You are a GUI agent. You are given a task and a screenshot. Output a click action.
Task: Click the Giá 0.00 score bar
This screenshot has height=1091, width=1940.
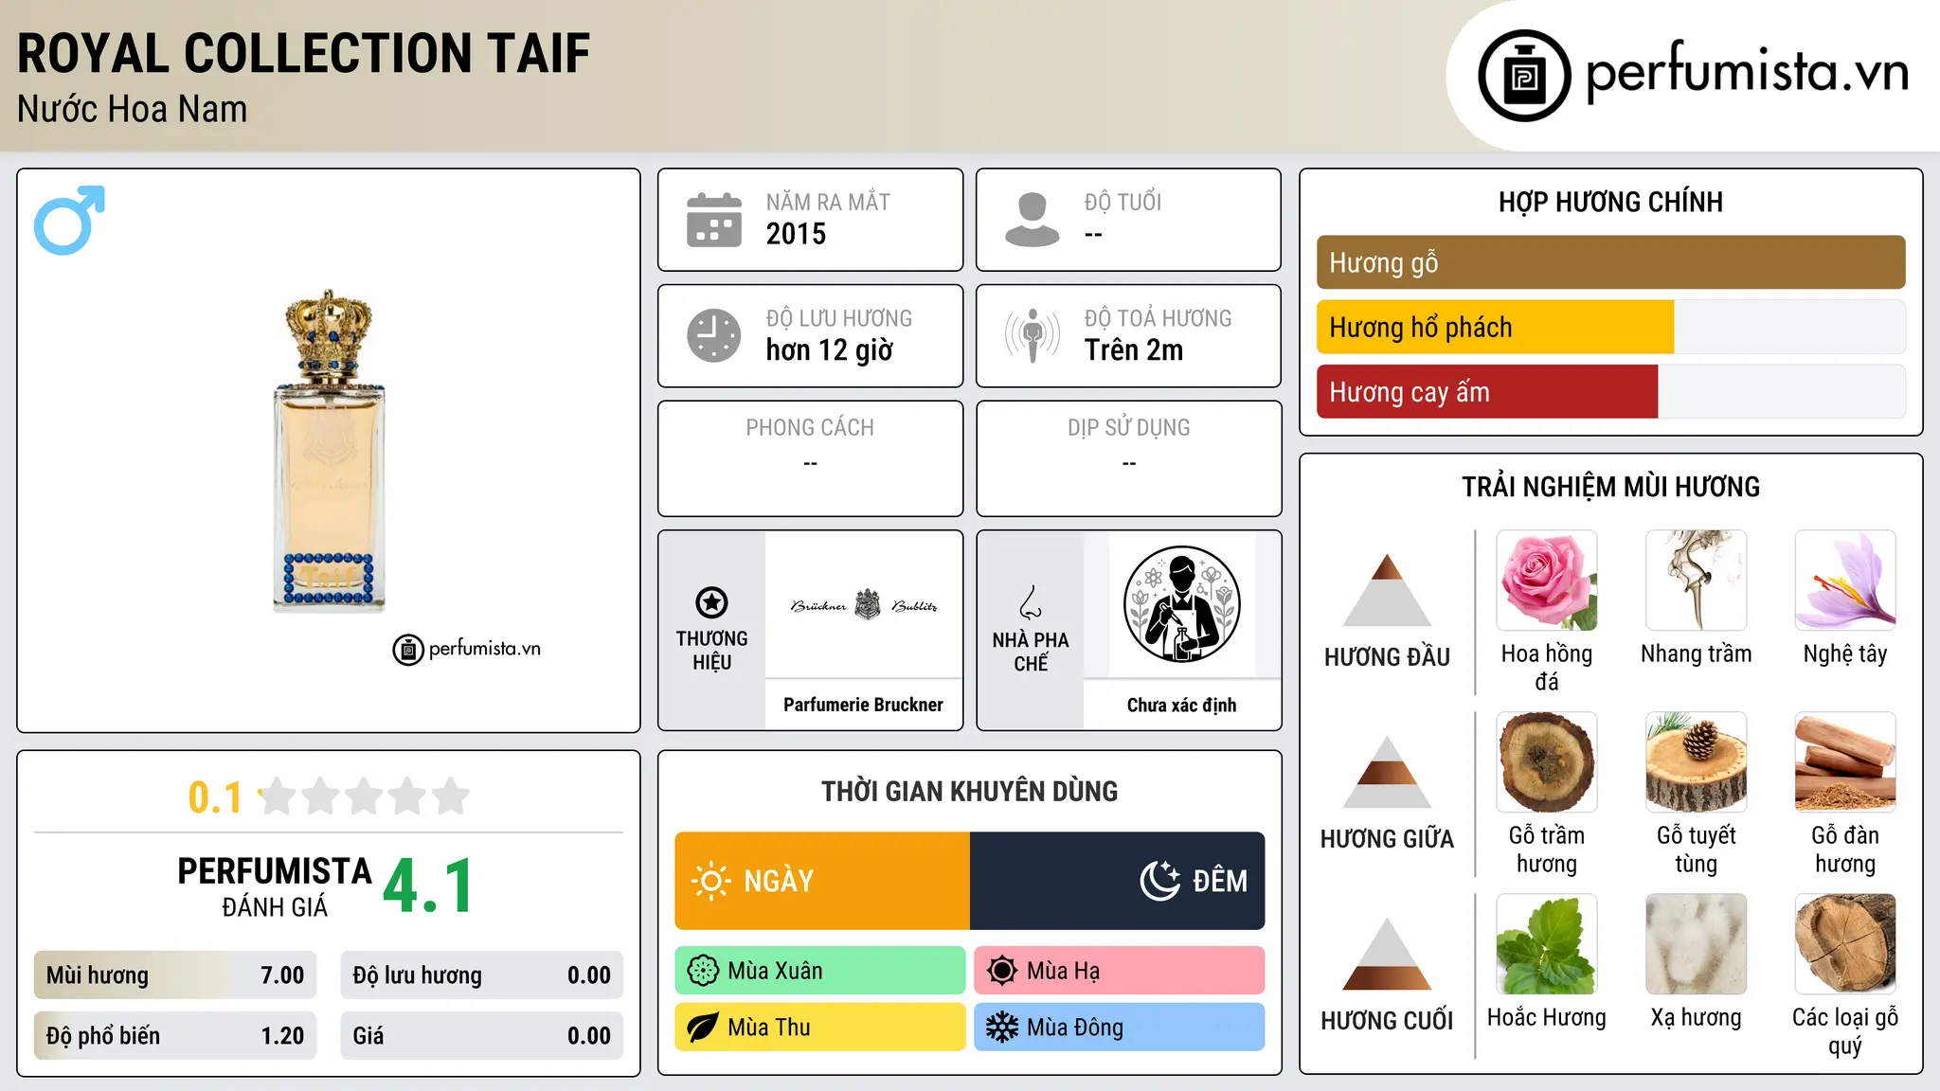pyautogui.click(x=481, y=1036)
